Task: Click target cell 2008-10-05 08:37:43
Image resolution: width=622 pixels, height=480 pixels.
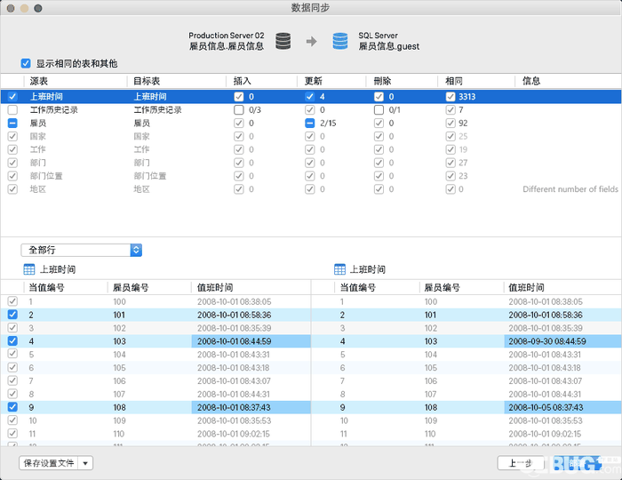Action: pyautogui.click(x=562, y=407)
